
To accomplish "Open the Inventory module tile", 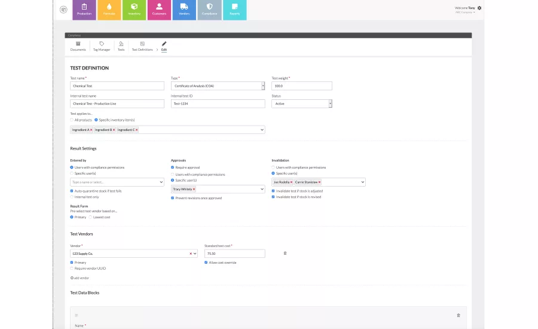I will tap(134, 10).
